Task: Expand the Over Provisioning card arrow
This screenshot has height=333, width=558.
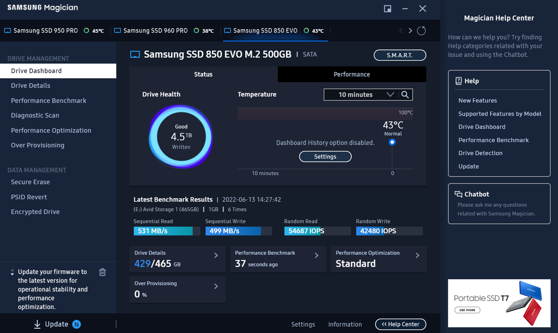Action: pyautogui.click(x=216, y=286)
